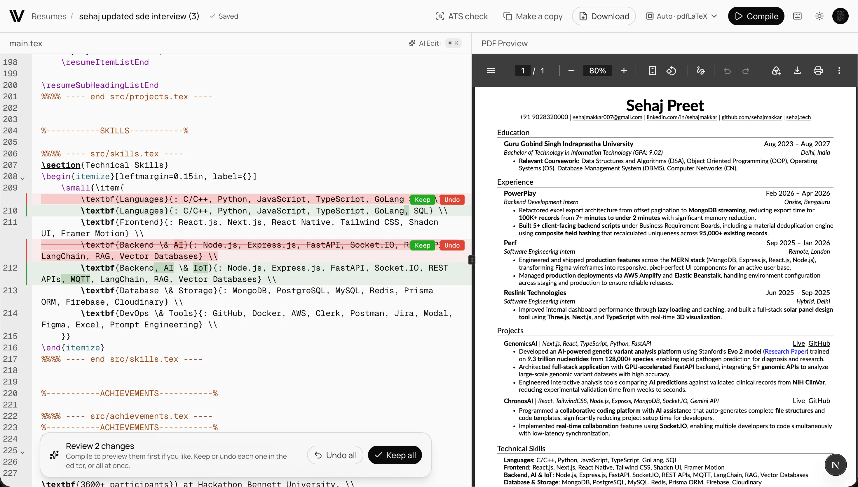Grab the editor/preview split handle

[471, 260]
